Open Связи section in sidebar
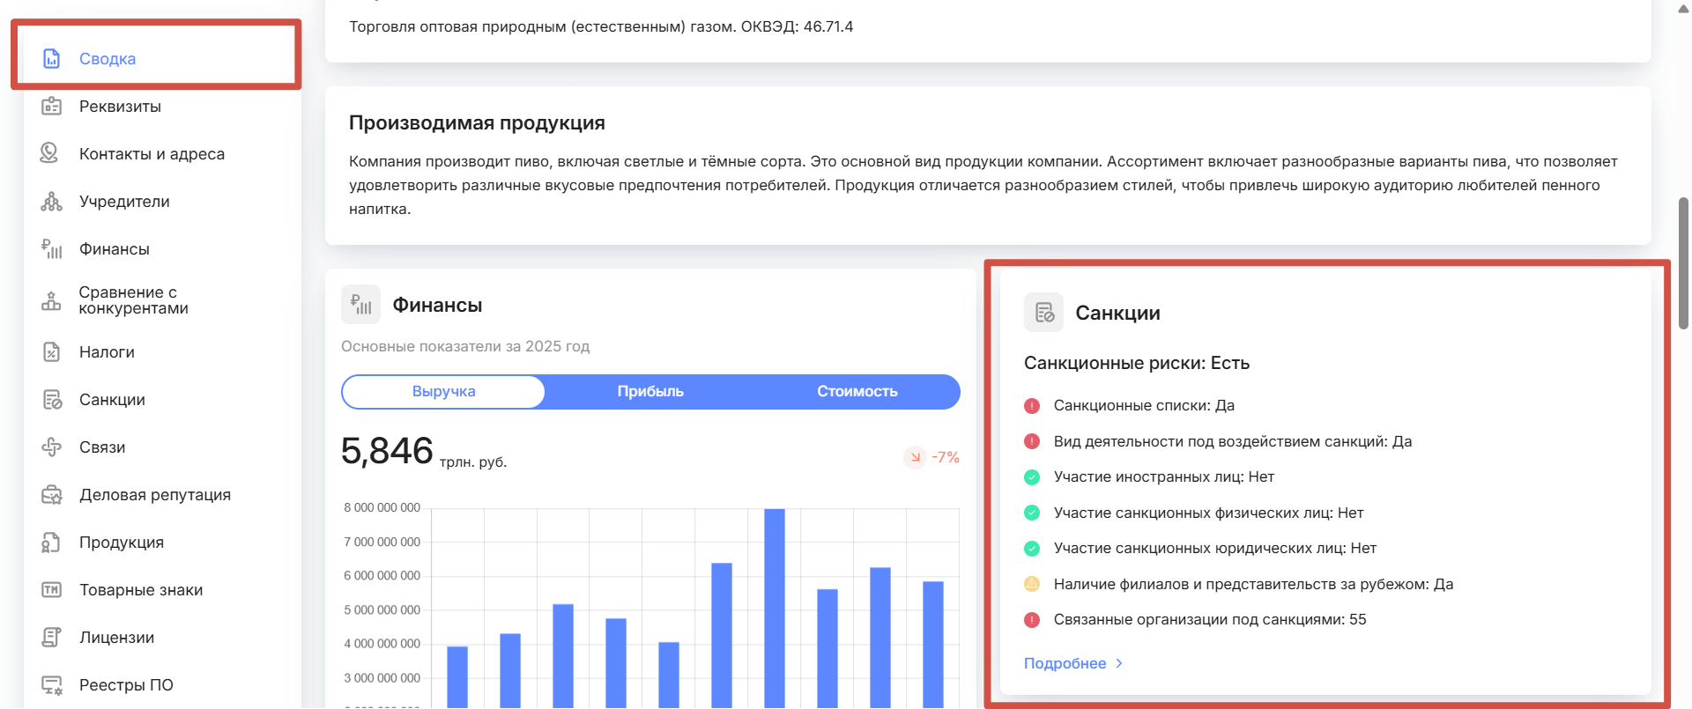The height and width of the screenshot is (709, 1692). click(102, 447)
